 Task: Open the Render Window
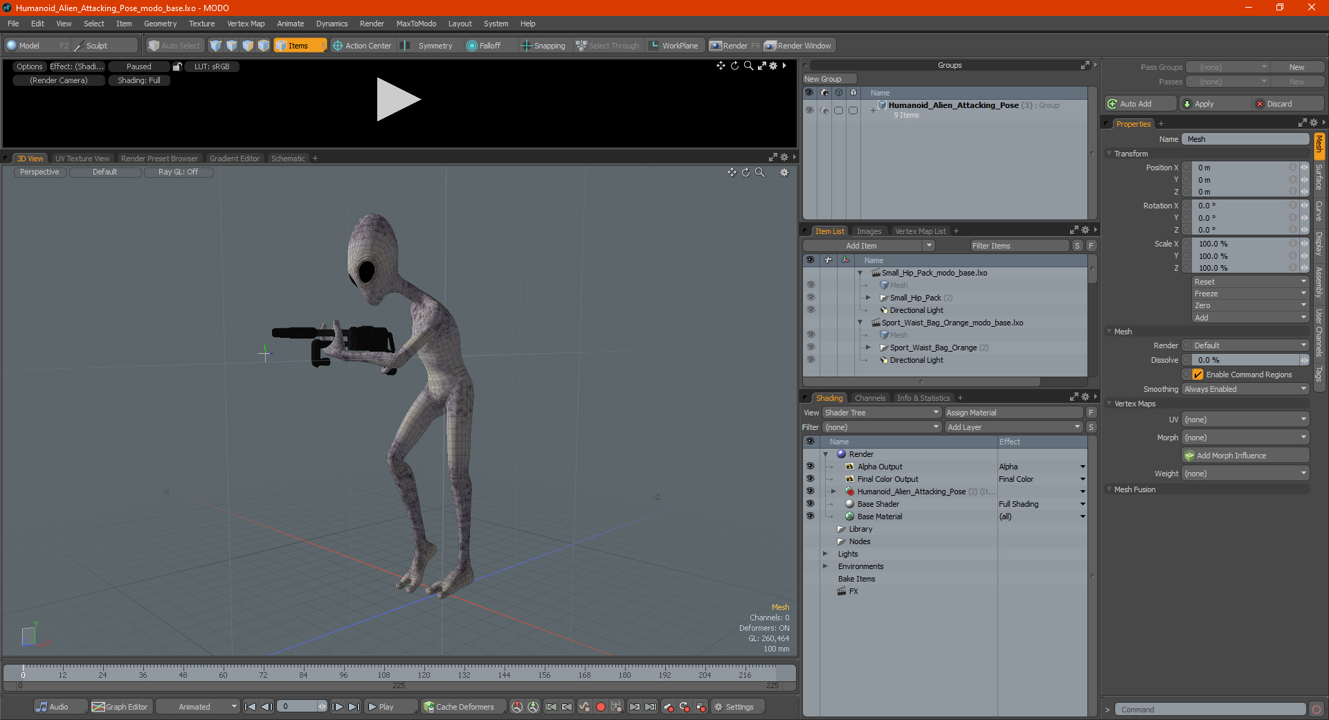point(798,46)
